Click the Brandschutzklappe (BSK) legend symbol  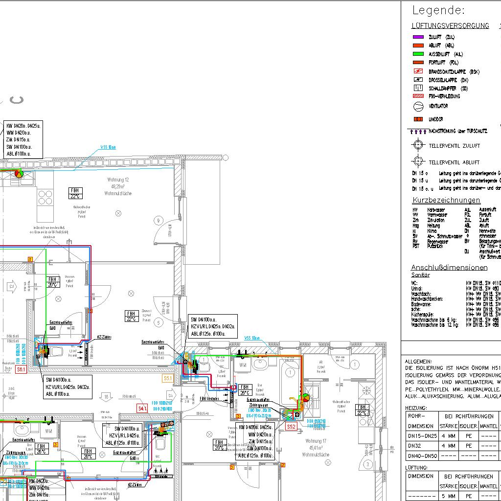(418, 71)
